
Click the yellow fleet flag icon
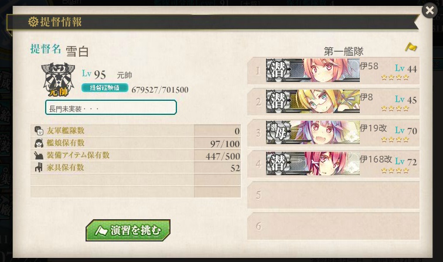point(411,47)
